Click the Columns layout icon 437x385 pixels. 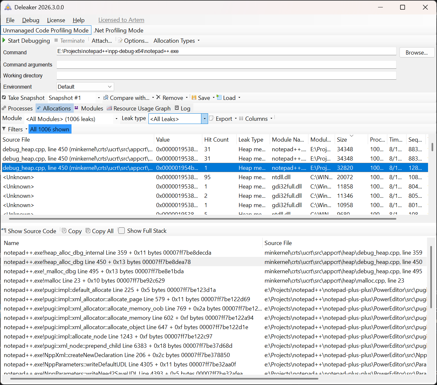(x=241, y=118)
